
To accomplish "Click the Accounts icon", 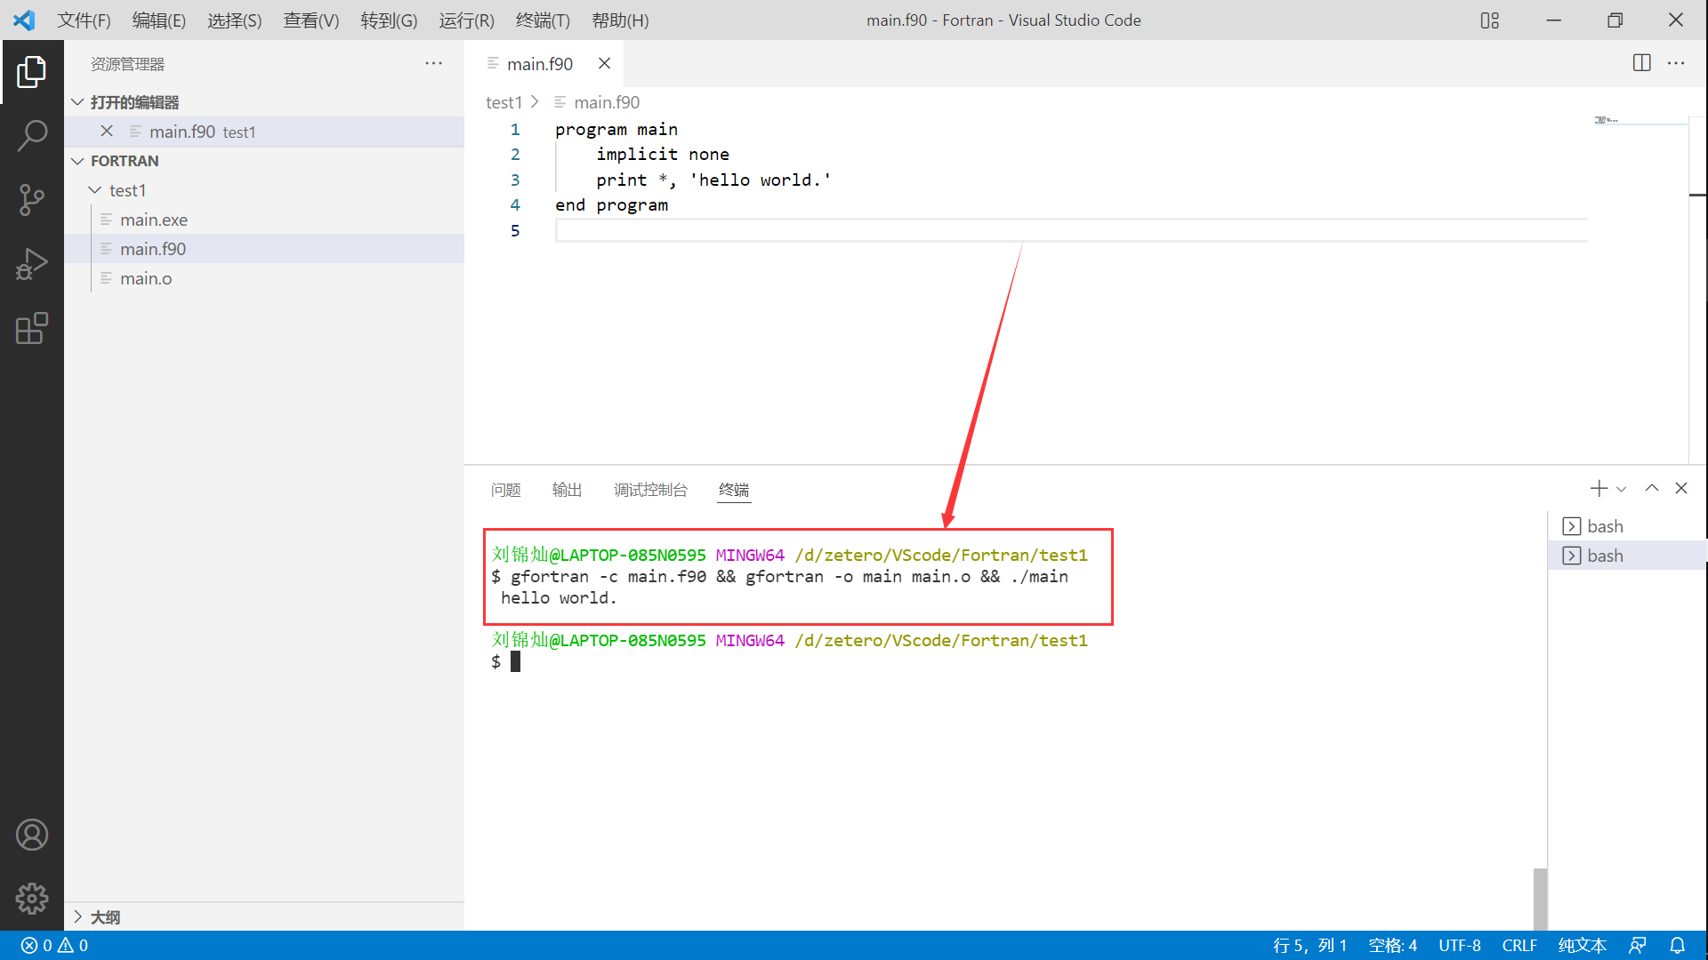I will pyautogui.click(x=32, y=835).
